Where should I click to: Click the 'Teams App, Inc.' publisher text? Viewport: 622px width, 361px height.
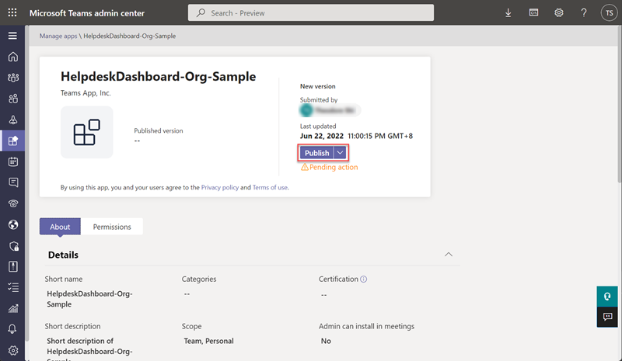pyautogui.click(x=86, y=93)
